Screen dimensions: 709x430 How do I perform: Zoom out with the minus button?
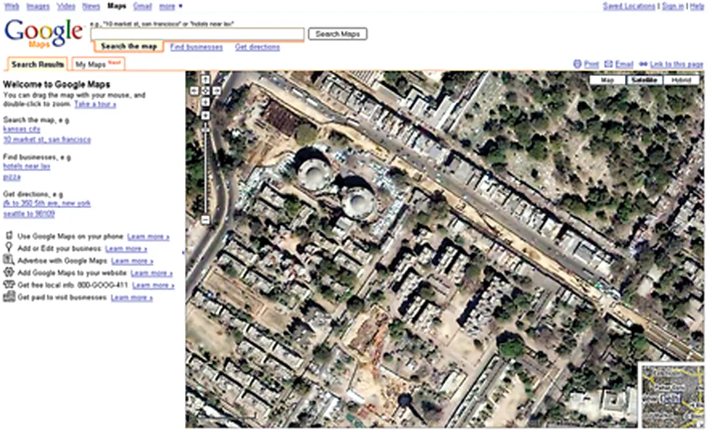click(x=206, y=220)
